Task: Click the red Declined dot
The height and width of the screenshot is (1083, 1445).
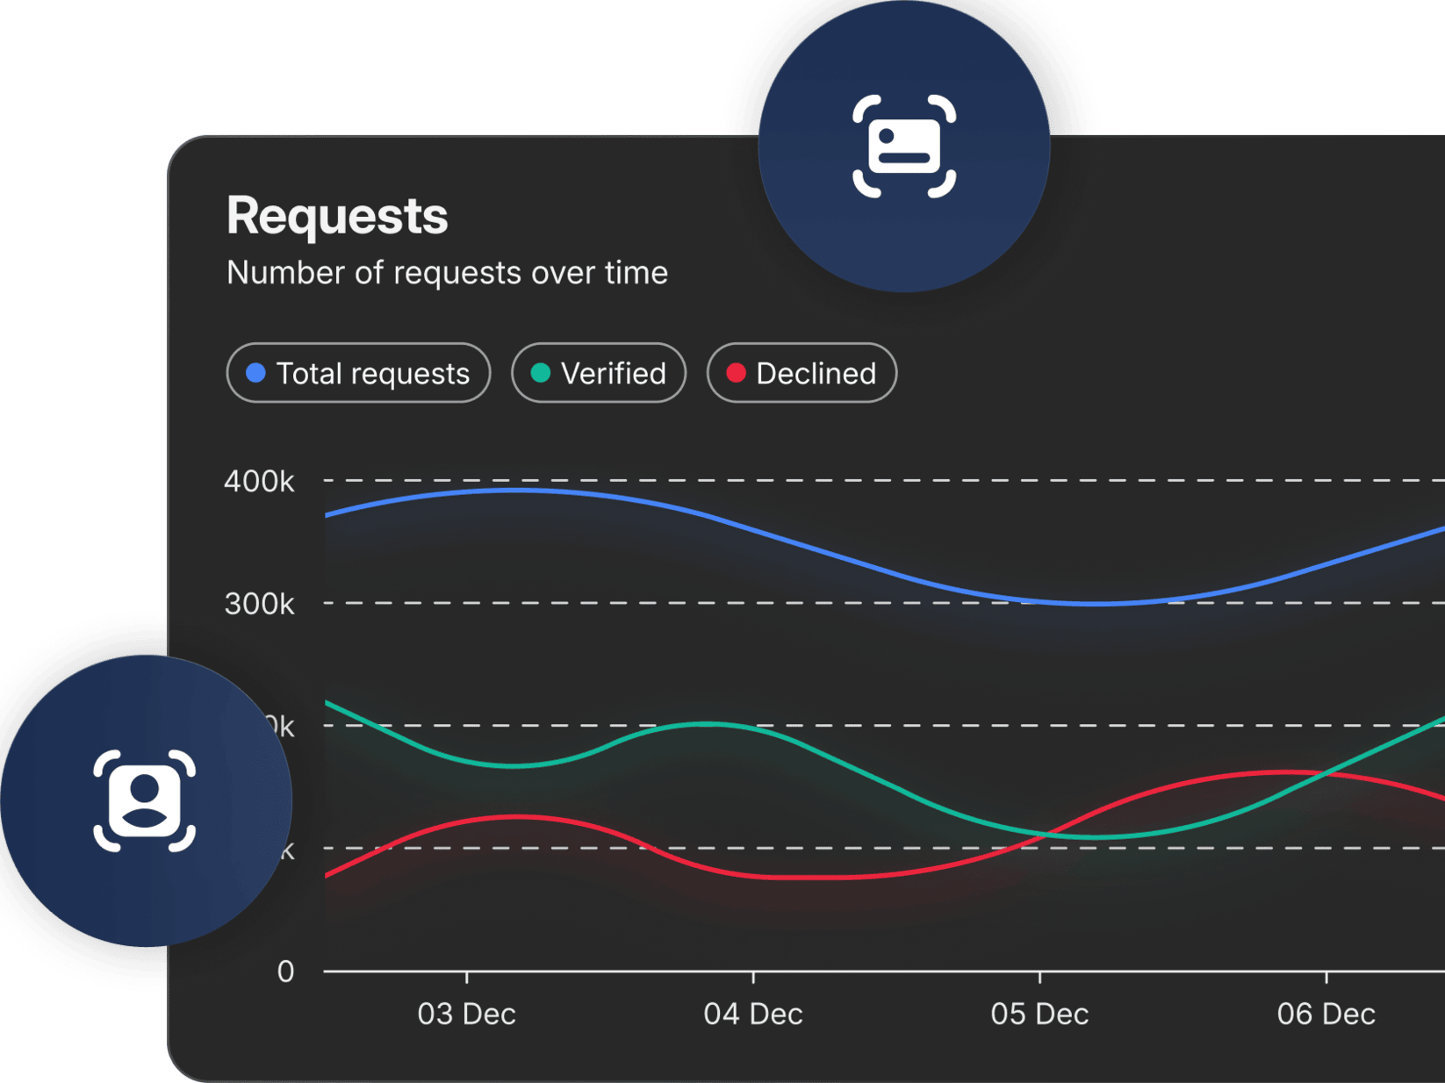Action: [x=737, y=373]
